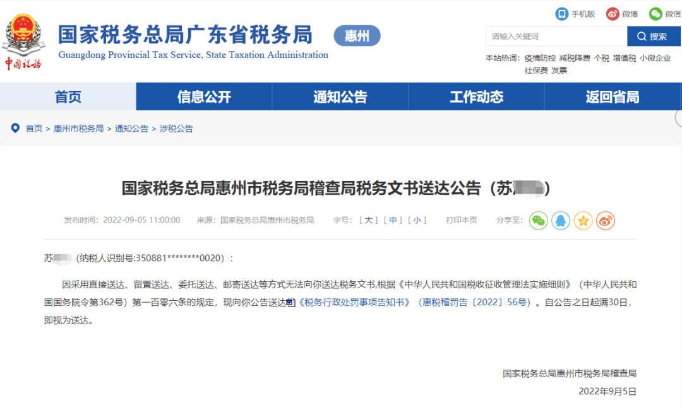Click the Weibo share icon below the article title
682x410 pixels.
coord(605,221)
